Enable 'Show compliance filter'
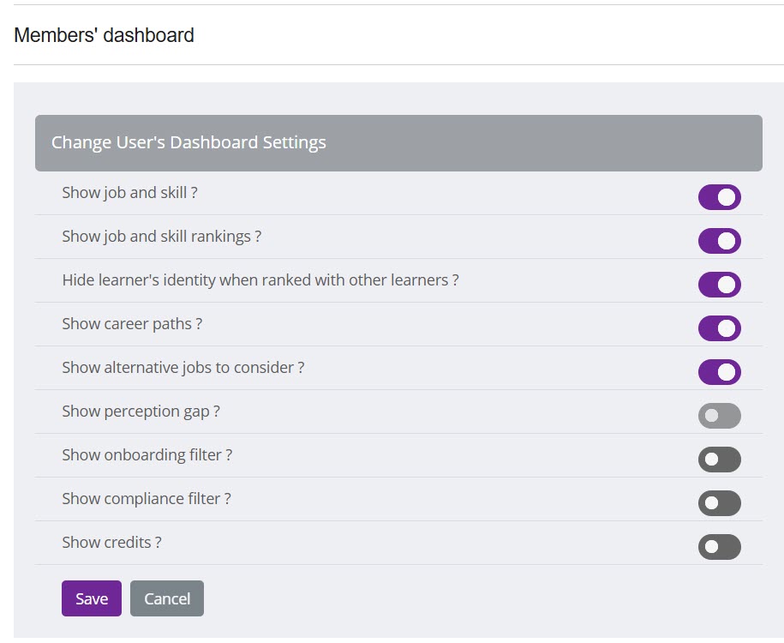 click(x=720, y=503)
